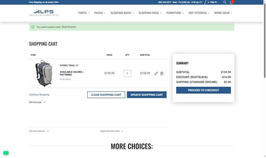266x158 pixels.
Task: Click the Free Shipping banner text
Action: 44,2
